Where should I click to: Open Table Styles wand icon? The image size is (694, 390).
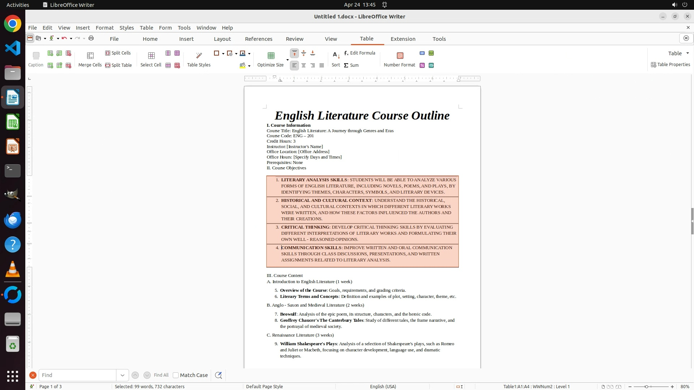(199, 56)
